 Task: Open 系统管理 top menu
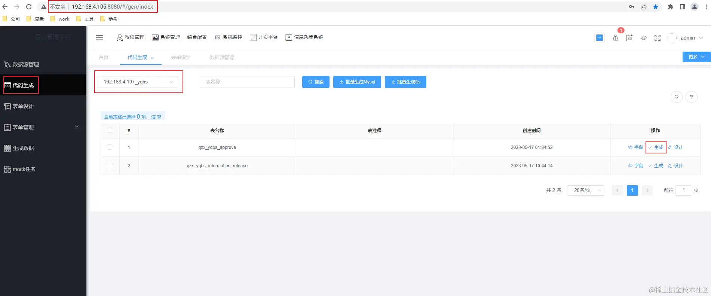pos(166,37)
